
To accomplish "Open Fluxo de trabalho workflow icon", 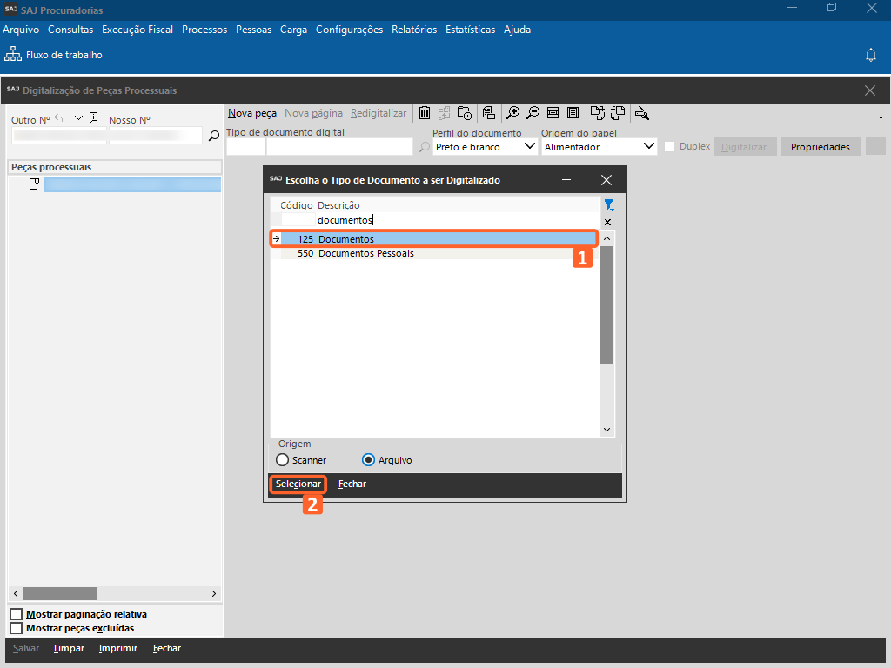I will coord(13,55).
